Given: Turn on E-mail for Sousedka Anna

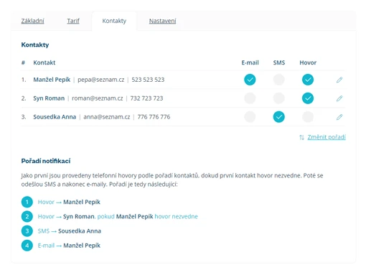Looking at the screenshot, I should [x=250, y=117].
